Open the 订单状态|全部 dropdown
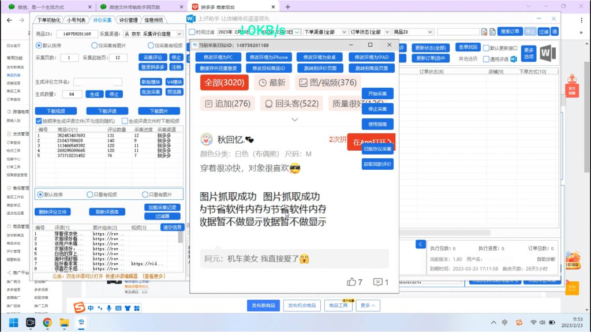The width and height of the screenshot is (591, 332). [x=369, y=32]
